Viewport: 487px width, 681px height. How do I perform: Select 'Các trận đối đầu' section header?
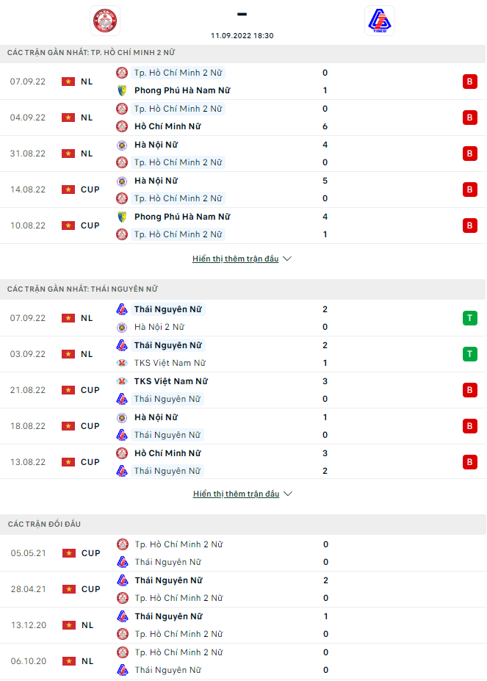pos(44,524)
